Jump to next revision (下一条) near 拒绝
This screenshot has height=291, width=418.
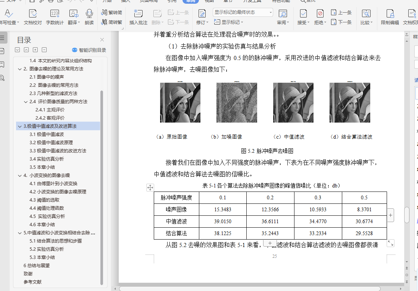click(x=341, y=22)
